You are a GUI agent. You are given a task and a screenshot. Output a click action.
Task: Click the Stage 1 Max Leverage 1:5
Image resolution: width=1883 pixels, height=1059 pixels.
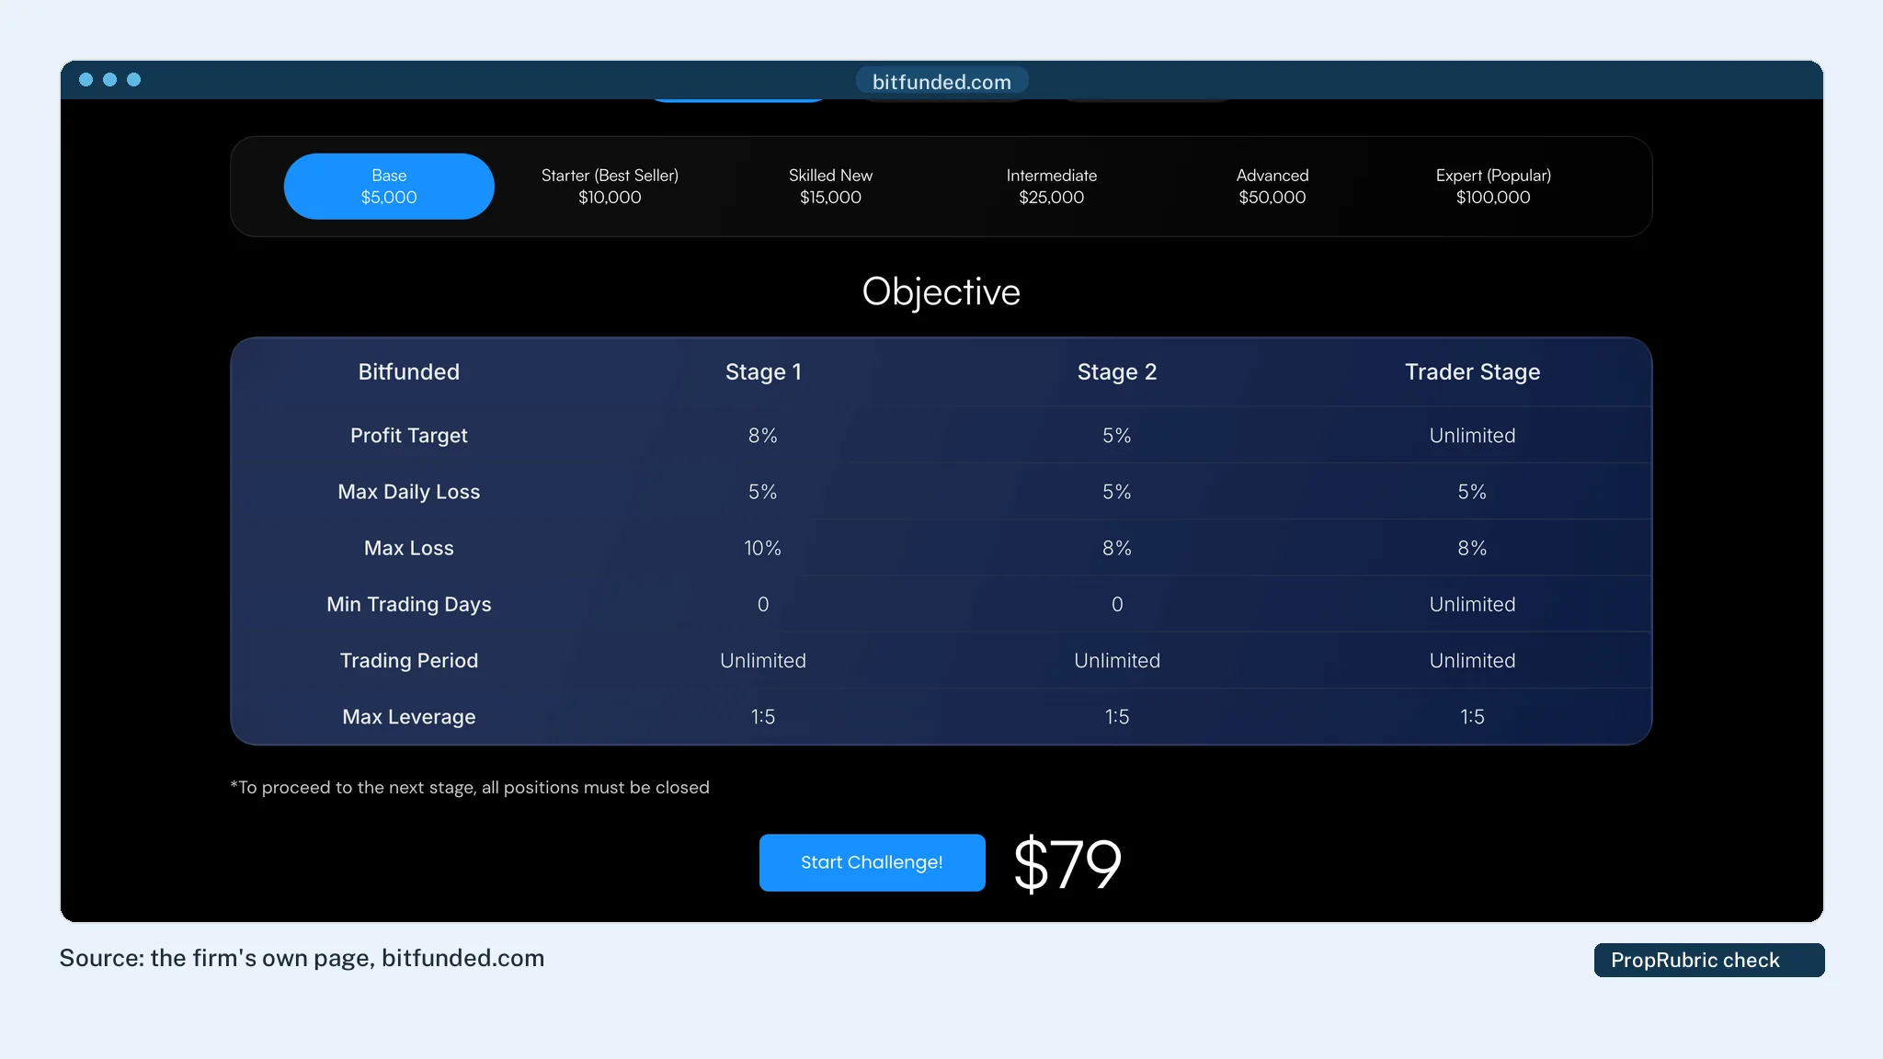[763, 717]
